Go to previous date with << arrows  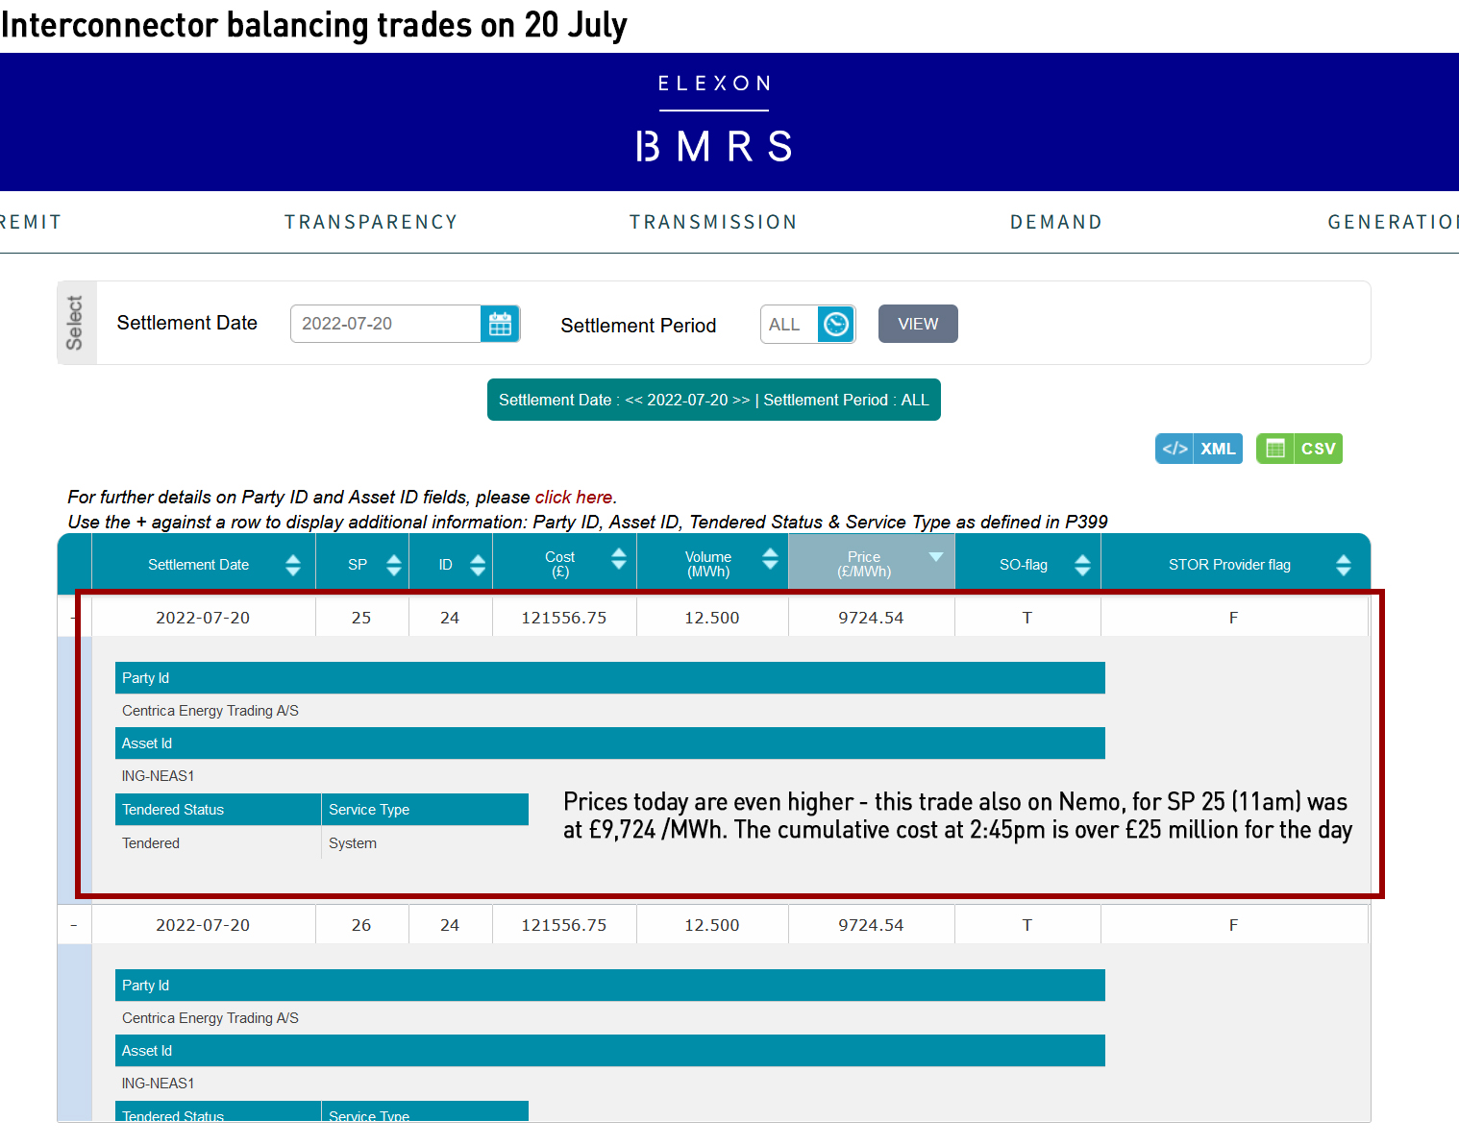coord(633,400)
